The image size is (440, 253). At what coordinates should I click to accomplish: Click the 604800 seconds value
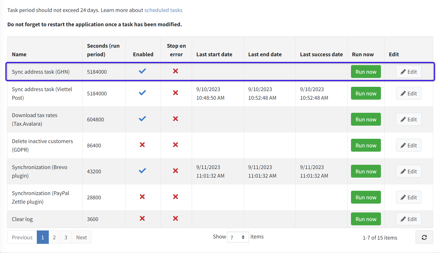coord(96,119)
